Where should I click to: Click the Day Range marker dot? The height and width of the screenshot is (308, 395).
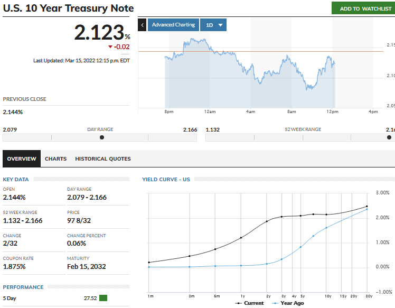102,137
